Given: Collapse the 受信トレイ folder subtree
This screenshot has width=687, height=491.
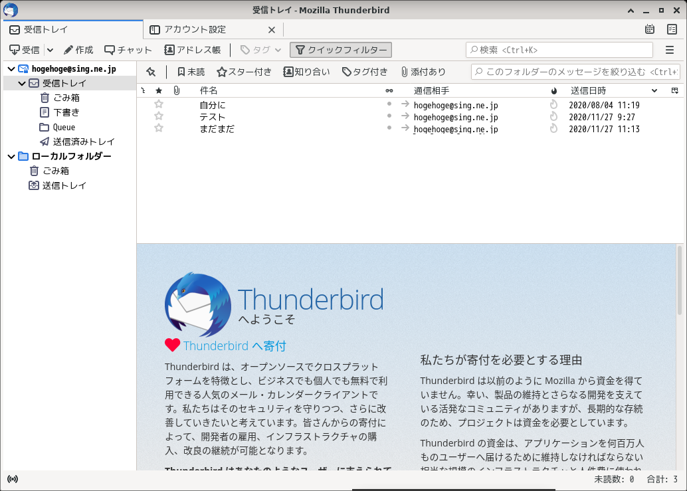Looking at the screenshot, I should (22, 83).
